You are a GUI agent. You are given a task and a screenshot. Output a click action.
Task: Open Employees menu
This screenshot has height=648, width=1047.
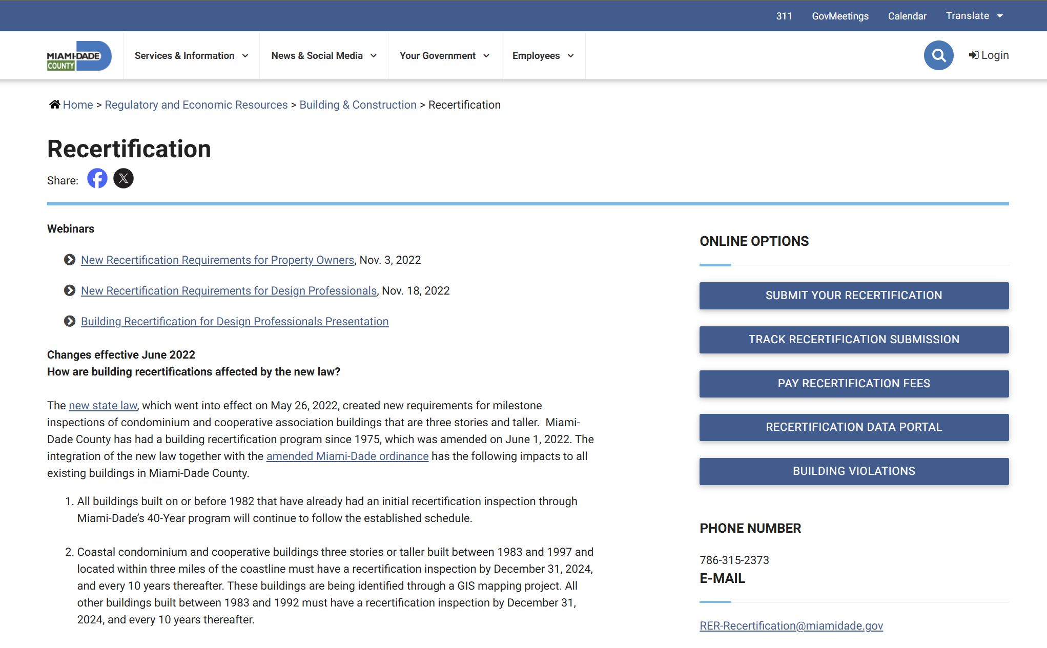(543, 56)
